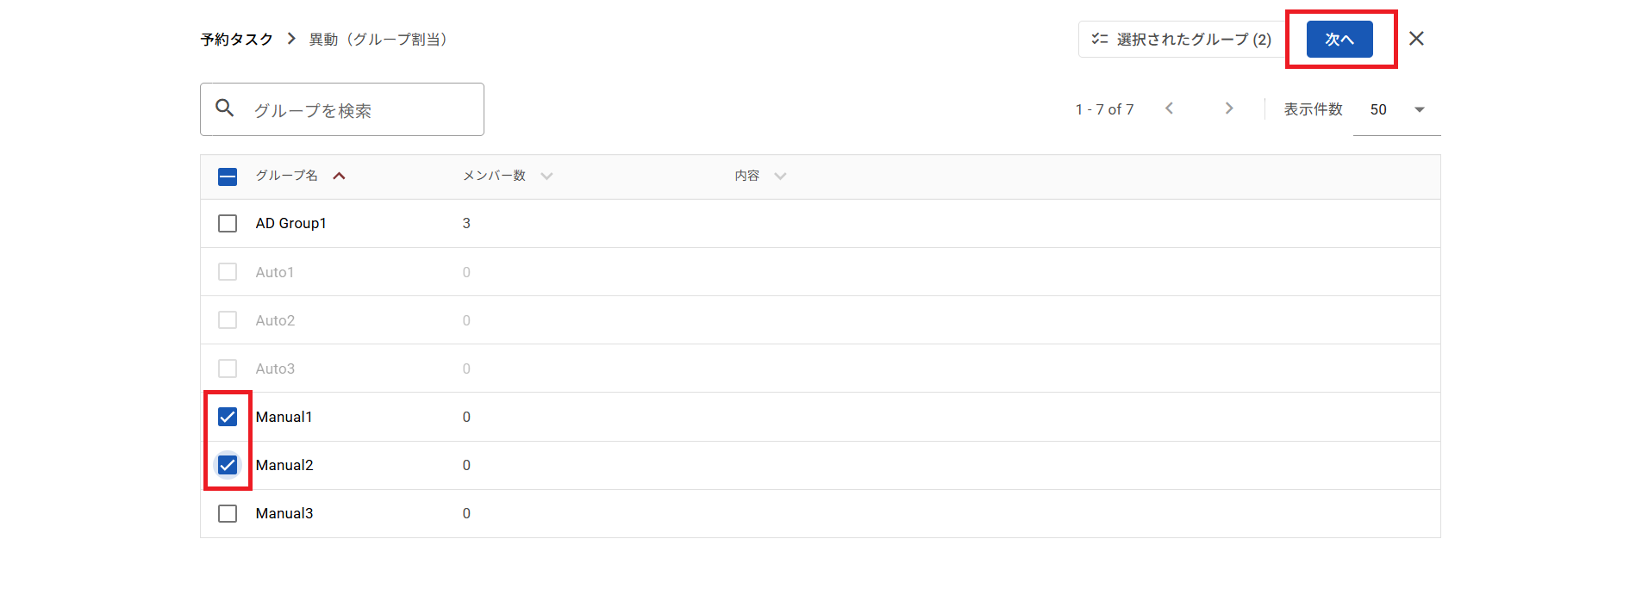Screen dimensions: 1636x601
Task: Sort by メンバー数 column chevron
Action: [x=546, y=176]
